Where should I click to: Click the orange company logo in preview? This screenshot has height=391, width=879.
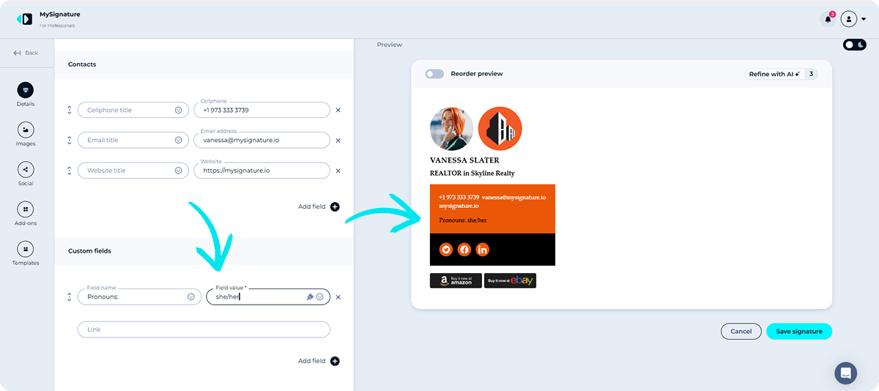(x=500, y=129)
